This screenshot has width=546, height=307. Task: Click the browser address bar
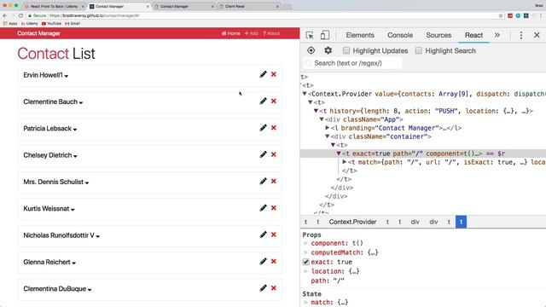click(x=261, y=15)
